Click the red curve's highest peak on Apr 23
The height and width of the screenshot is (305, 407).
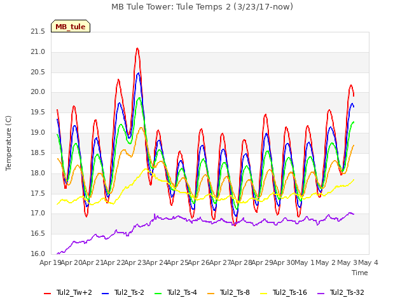click(137, 48)
